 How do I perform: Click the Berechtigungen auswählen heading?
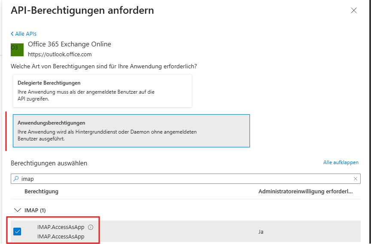pyautogui.click(x=49, y=163)
